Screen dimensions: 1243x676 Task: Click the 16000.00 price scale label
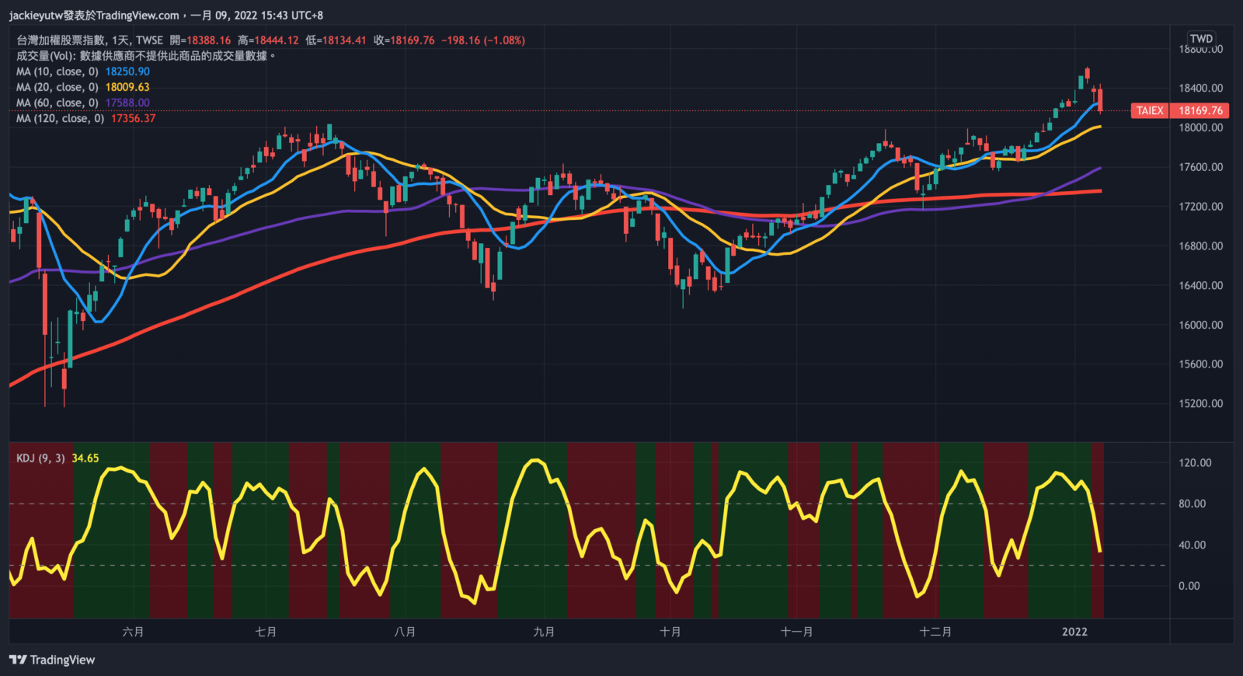[1200, 325]
